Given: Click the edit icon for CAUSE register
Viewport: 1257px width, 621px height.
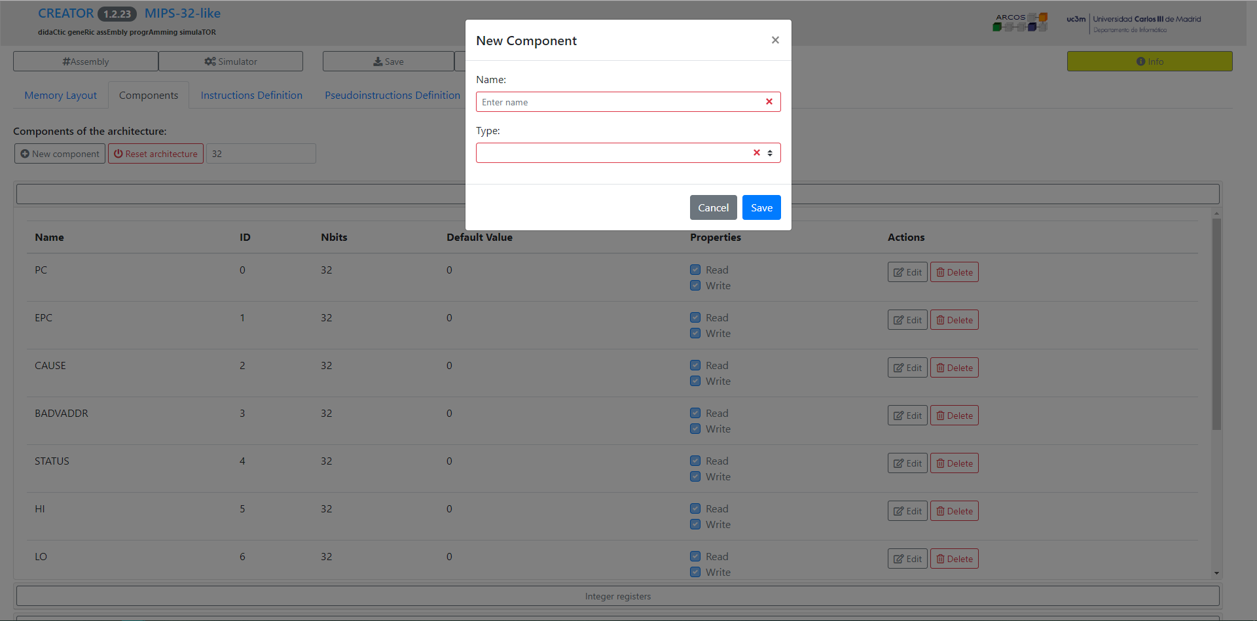Looking at the screenshot, I should coord(899,368).
